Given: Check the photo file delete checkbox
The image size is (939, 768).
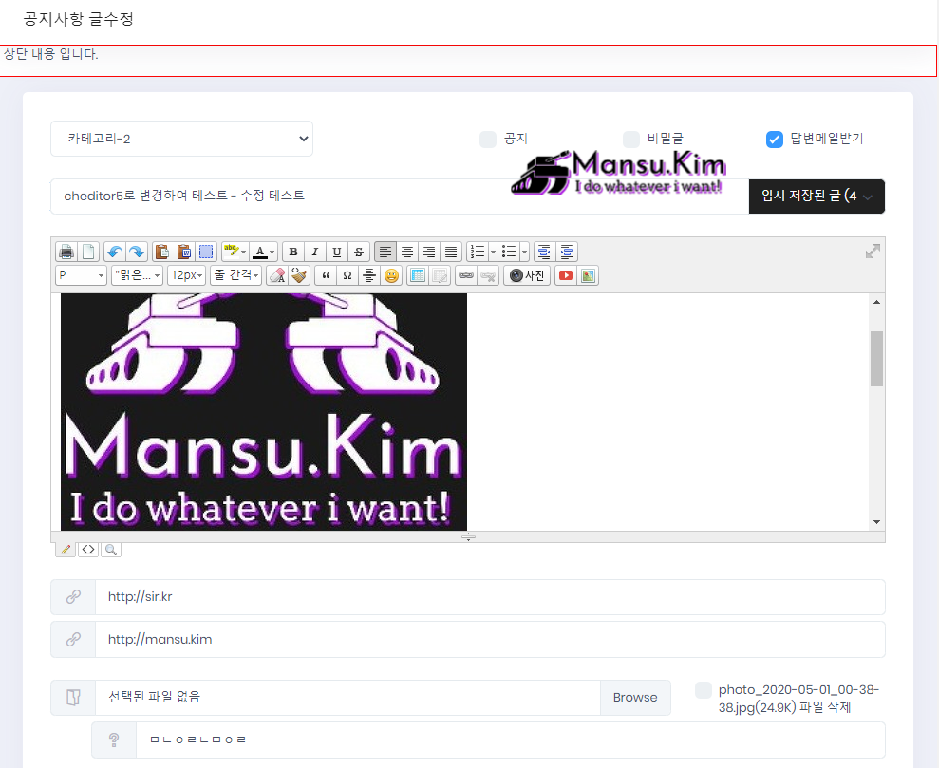Looking at the screenshot, I should tap(704, 689).
